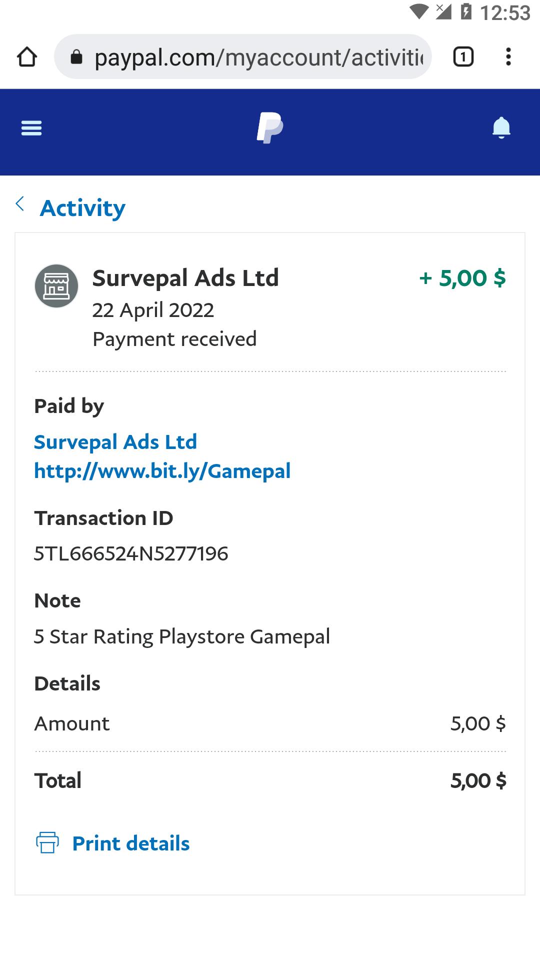540x960 pixels.
Task: Focus the paypal.com address bar
Action: tap(257, 57)
